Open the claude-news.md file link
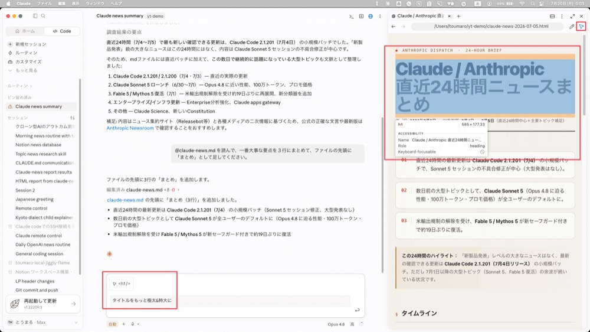 click(x=125, y=200)
